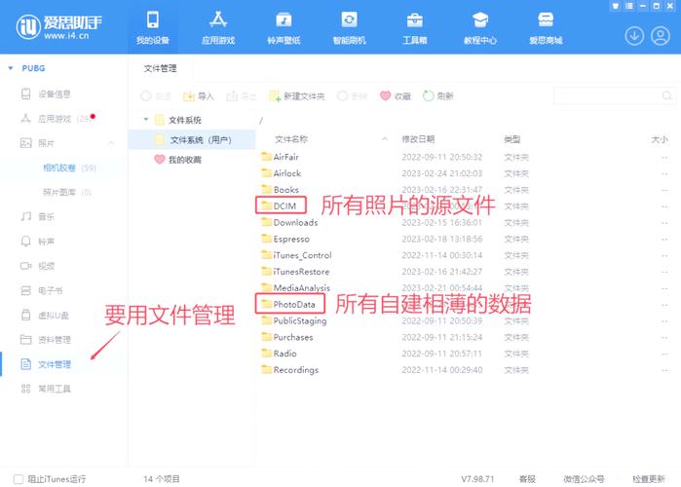Click the 导出 export toolbar button
The height and width of the screenshot is (487, 681).
click(x=242, y=95)
